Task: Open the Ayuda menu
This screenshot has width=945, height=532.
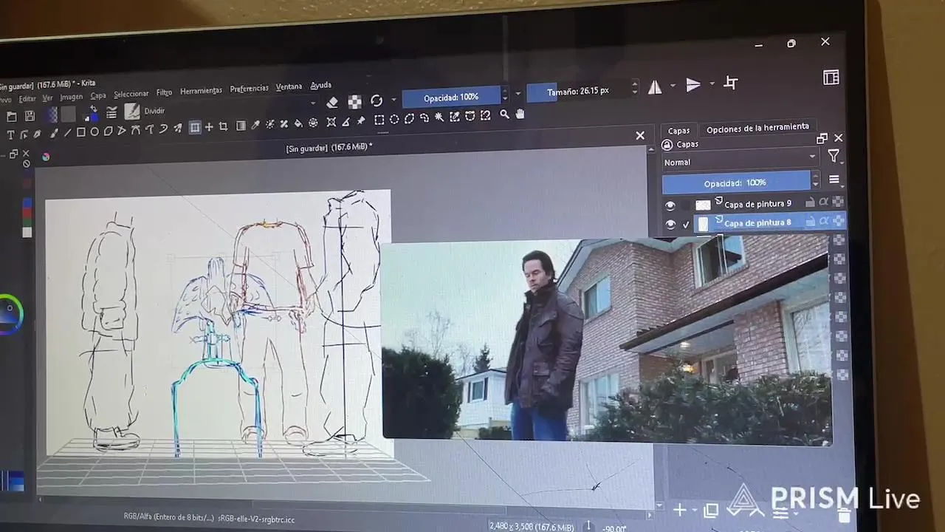Action: click(x=320, y=85)
